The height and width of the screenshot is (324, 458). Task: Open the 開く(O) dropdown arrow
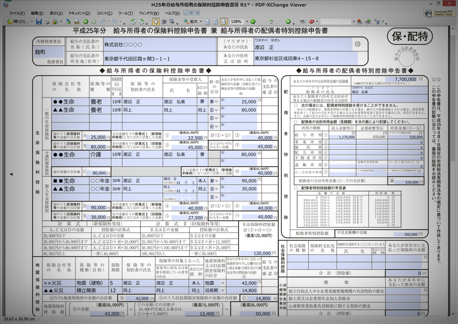pos(32,21)
